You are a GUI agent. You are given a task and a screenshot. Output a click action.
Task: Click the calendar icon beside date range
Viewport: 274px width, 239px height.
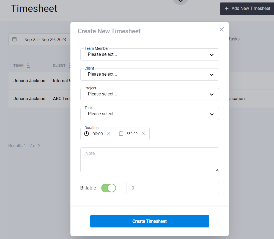point(15,39)
